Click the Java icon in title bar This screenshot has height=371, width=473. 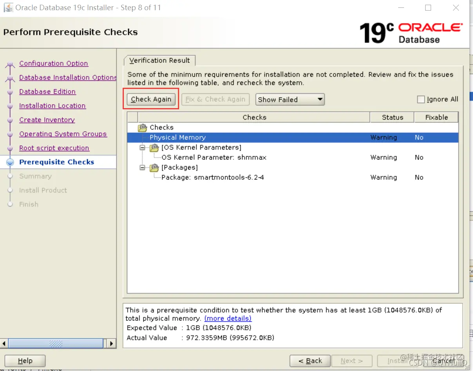click(8, 7)
